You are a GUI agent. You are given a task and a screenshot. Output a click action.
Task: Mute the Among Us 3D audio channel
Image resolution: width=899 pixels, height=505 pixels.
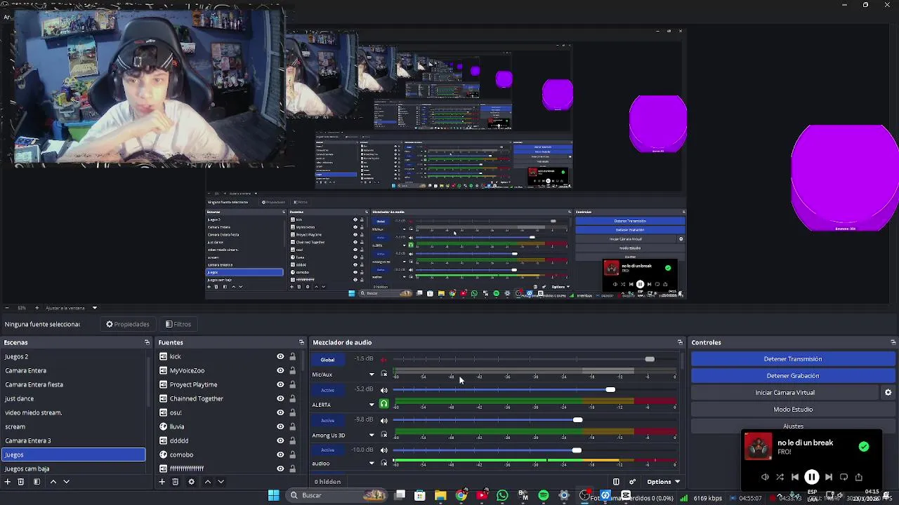[383, 420]
